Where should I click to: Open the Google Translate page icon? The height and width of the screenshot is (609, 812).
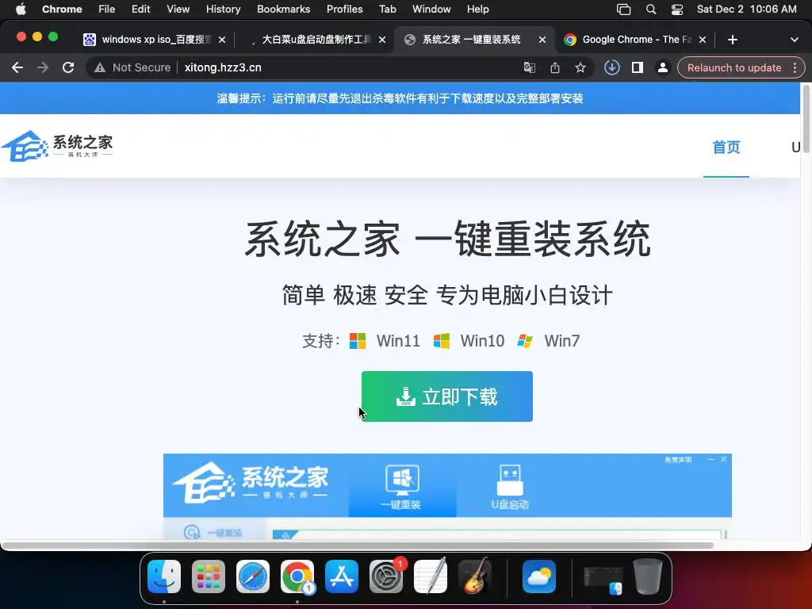[529, 68]
